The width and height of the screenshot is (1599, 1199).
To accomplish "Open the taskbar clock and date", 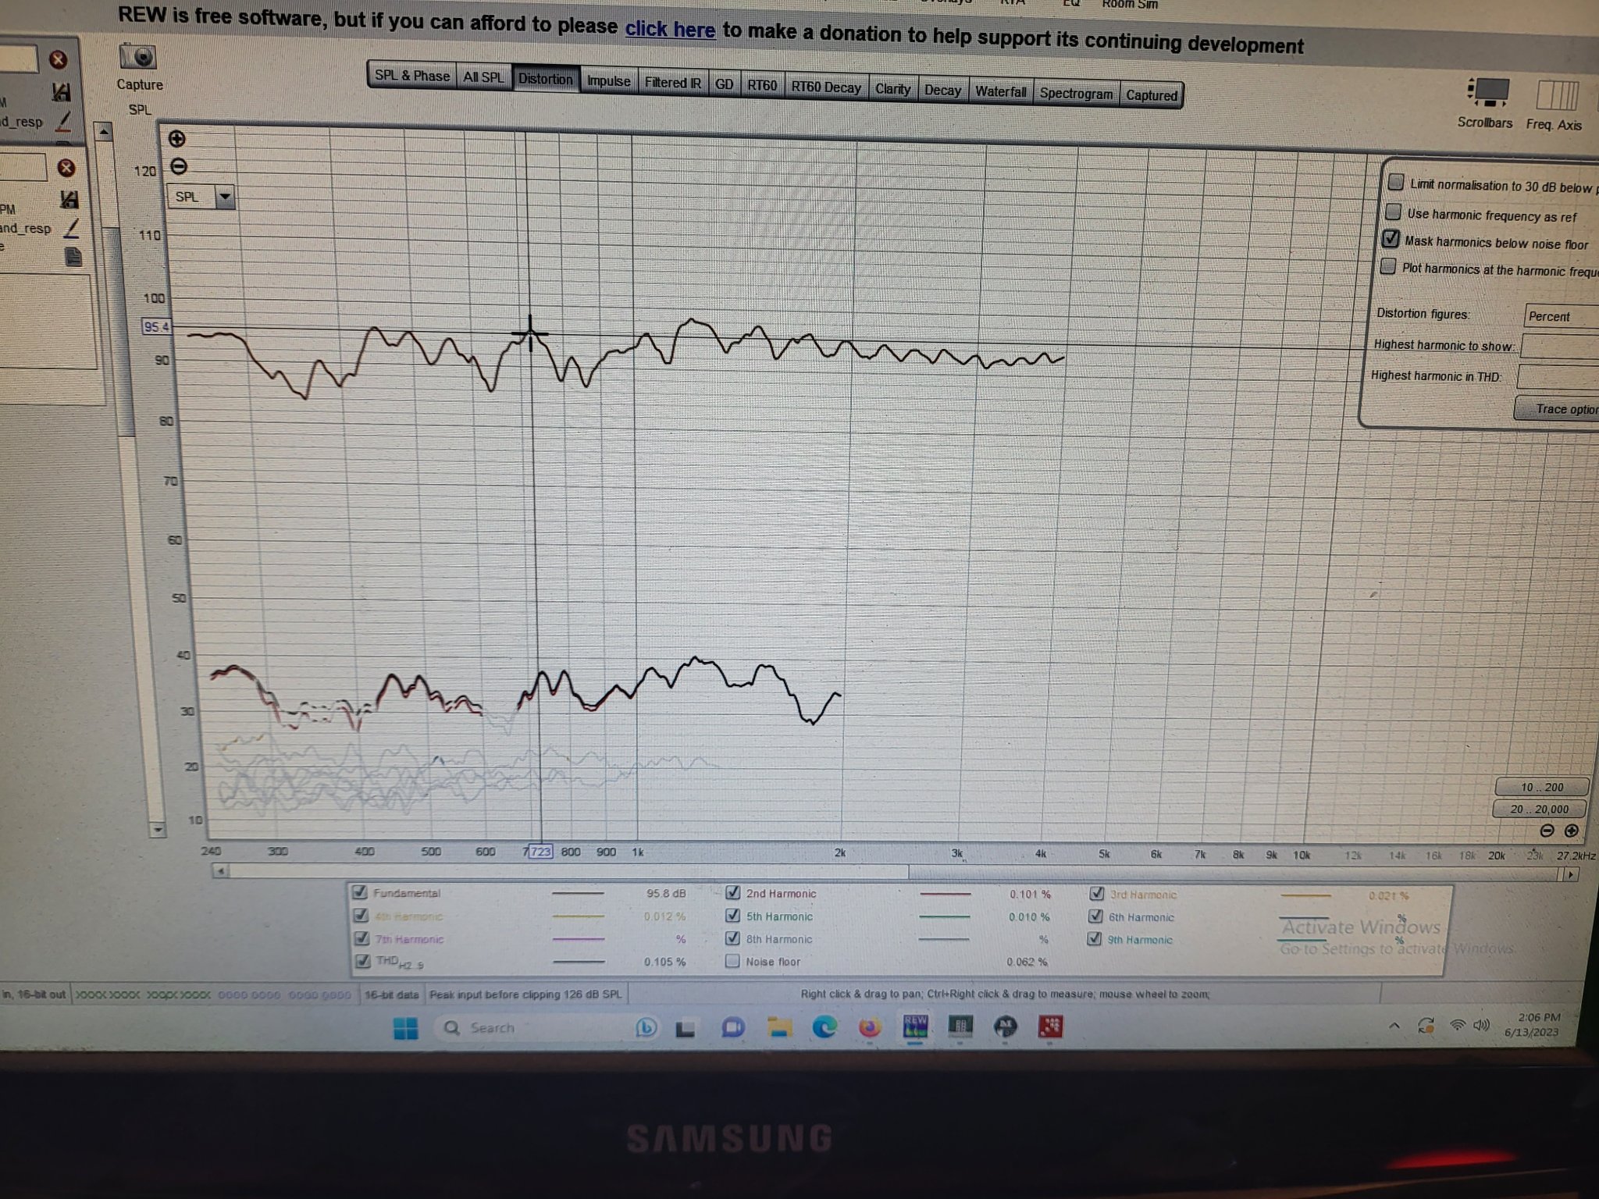I will pos(1533,1024).
